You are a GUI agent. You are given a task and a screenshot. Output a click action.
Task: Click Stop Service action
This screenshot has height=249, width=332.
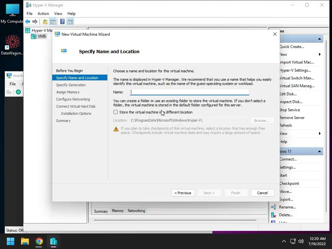(x=290, y=110)
